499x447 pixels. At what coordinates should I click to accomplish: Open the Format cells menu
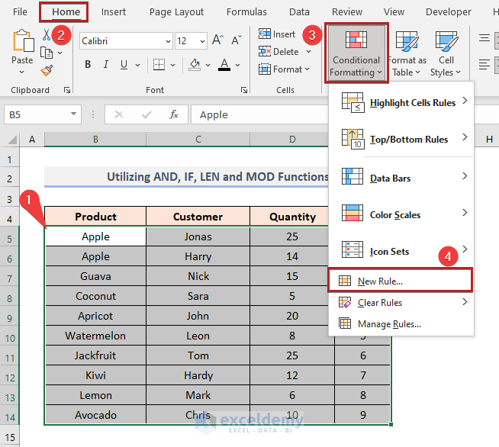pyautogui.click(x=284, y=69)
